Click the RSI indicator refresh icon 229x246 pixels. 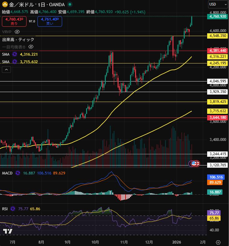[13, 209]
